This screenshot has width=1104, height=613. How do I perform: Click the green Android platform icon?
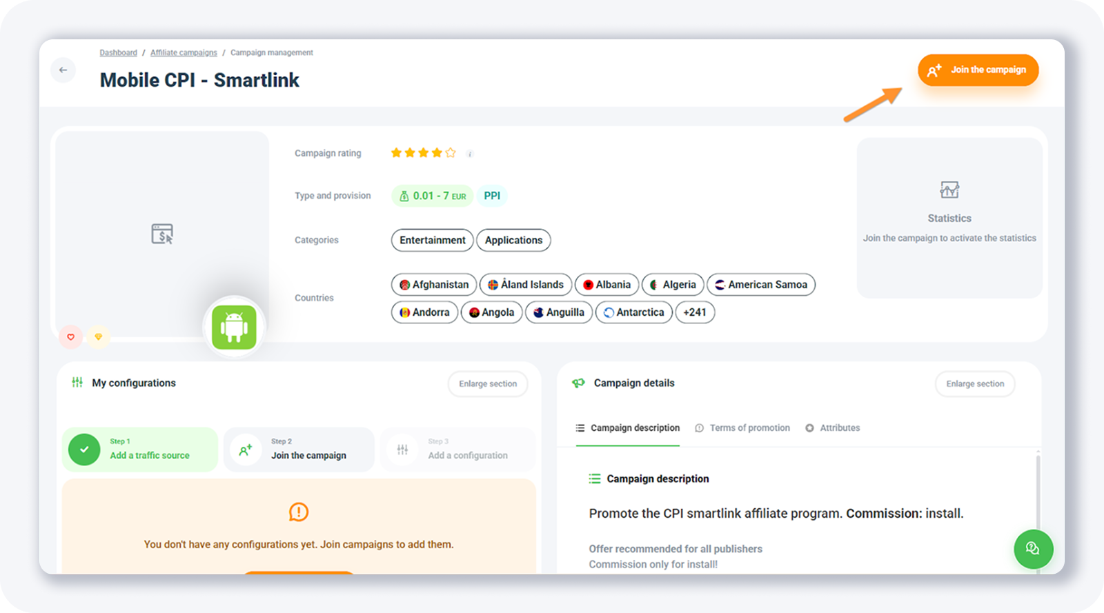[x=234, y=328]
